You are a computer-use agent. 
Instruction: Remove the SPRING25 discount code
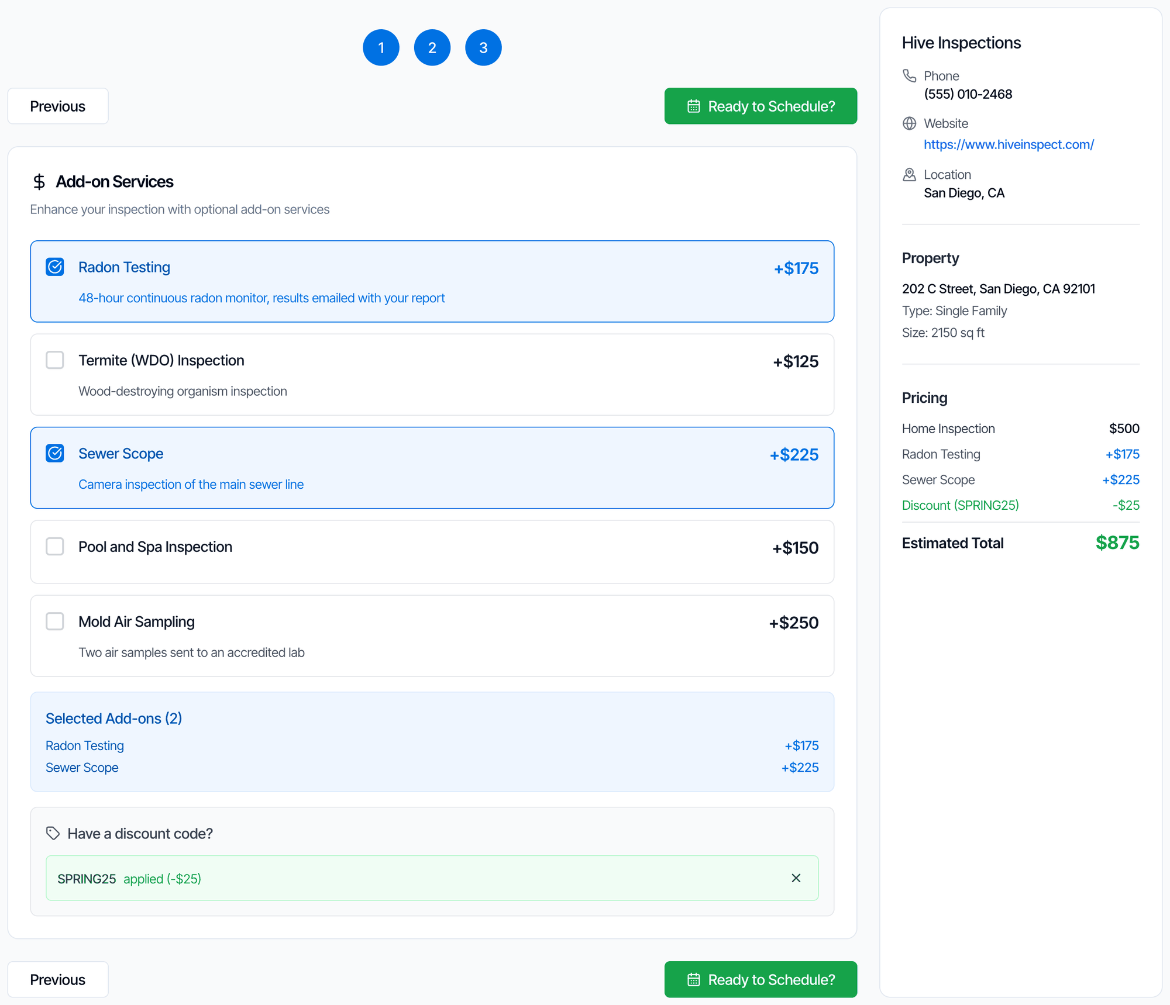click(x=796, y=878)
